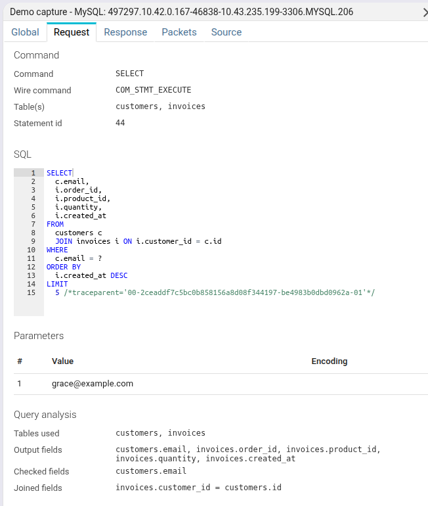This screenshot has height=506, width=428.
Task: Open the Packets tab
Action: [179, 32]
